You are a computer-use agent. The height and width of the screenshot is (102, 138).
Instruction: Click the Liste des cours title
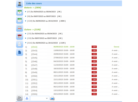(34, 3)
